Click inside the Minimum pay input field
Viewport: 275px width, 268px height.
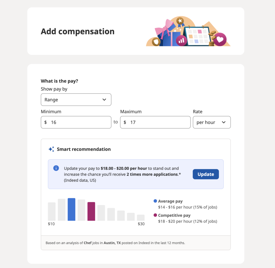point(76,122)
